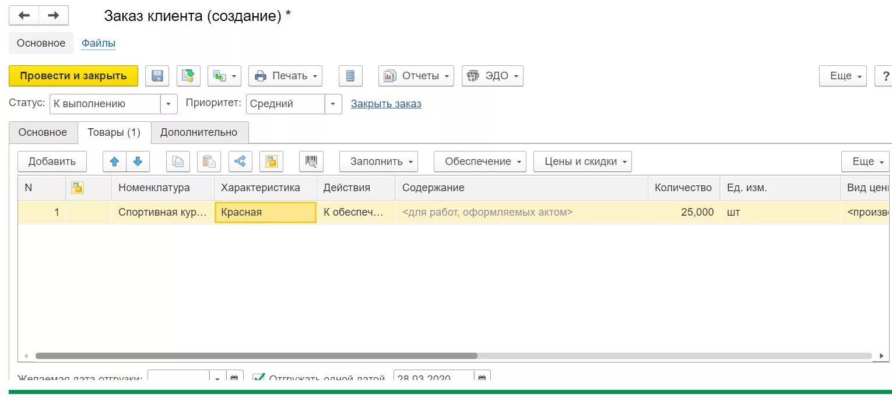
Task: Switch to the Основное inner tab
Action: pyautogui.click(x=43, y=132)
